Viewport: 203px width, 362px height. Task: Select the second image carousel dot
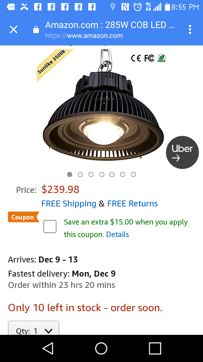coord(80,174)
